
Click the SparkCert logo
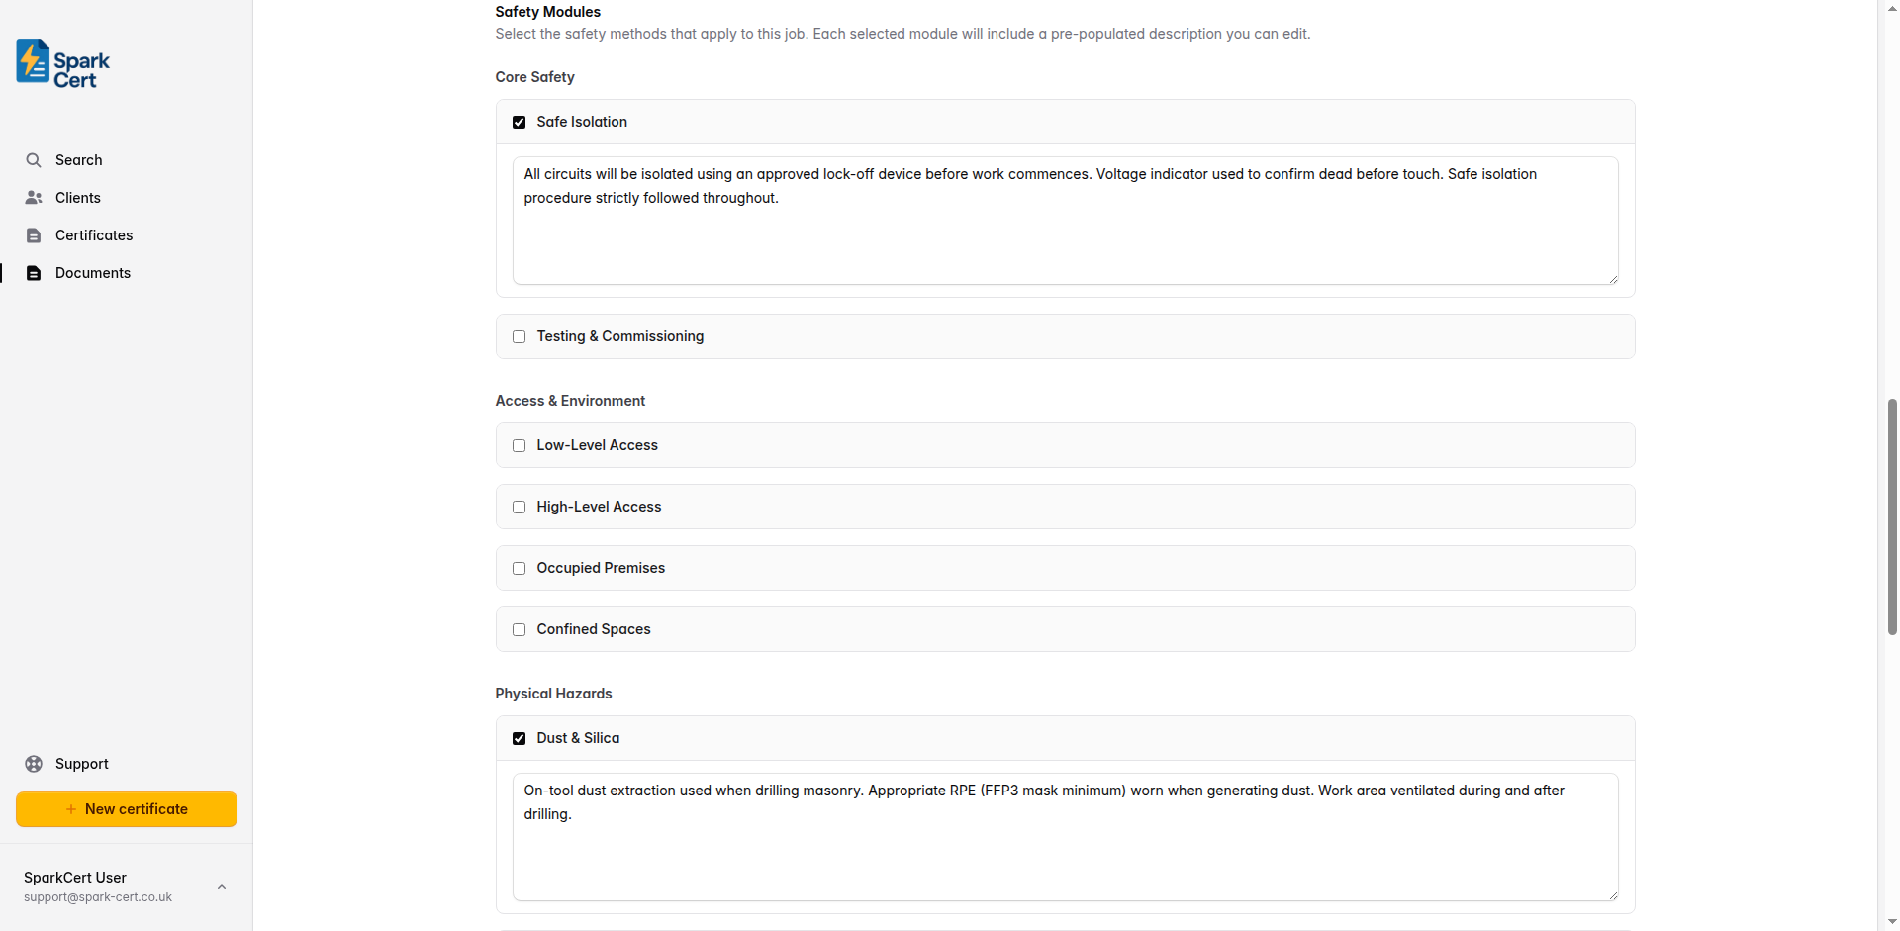(x=60, y=62)
